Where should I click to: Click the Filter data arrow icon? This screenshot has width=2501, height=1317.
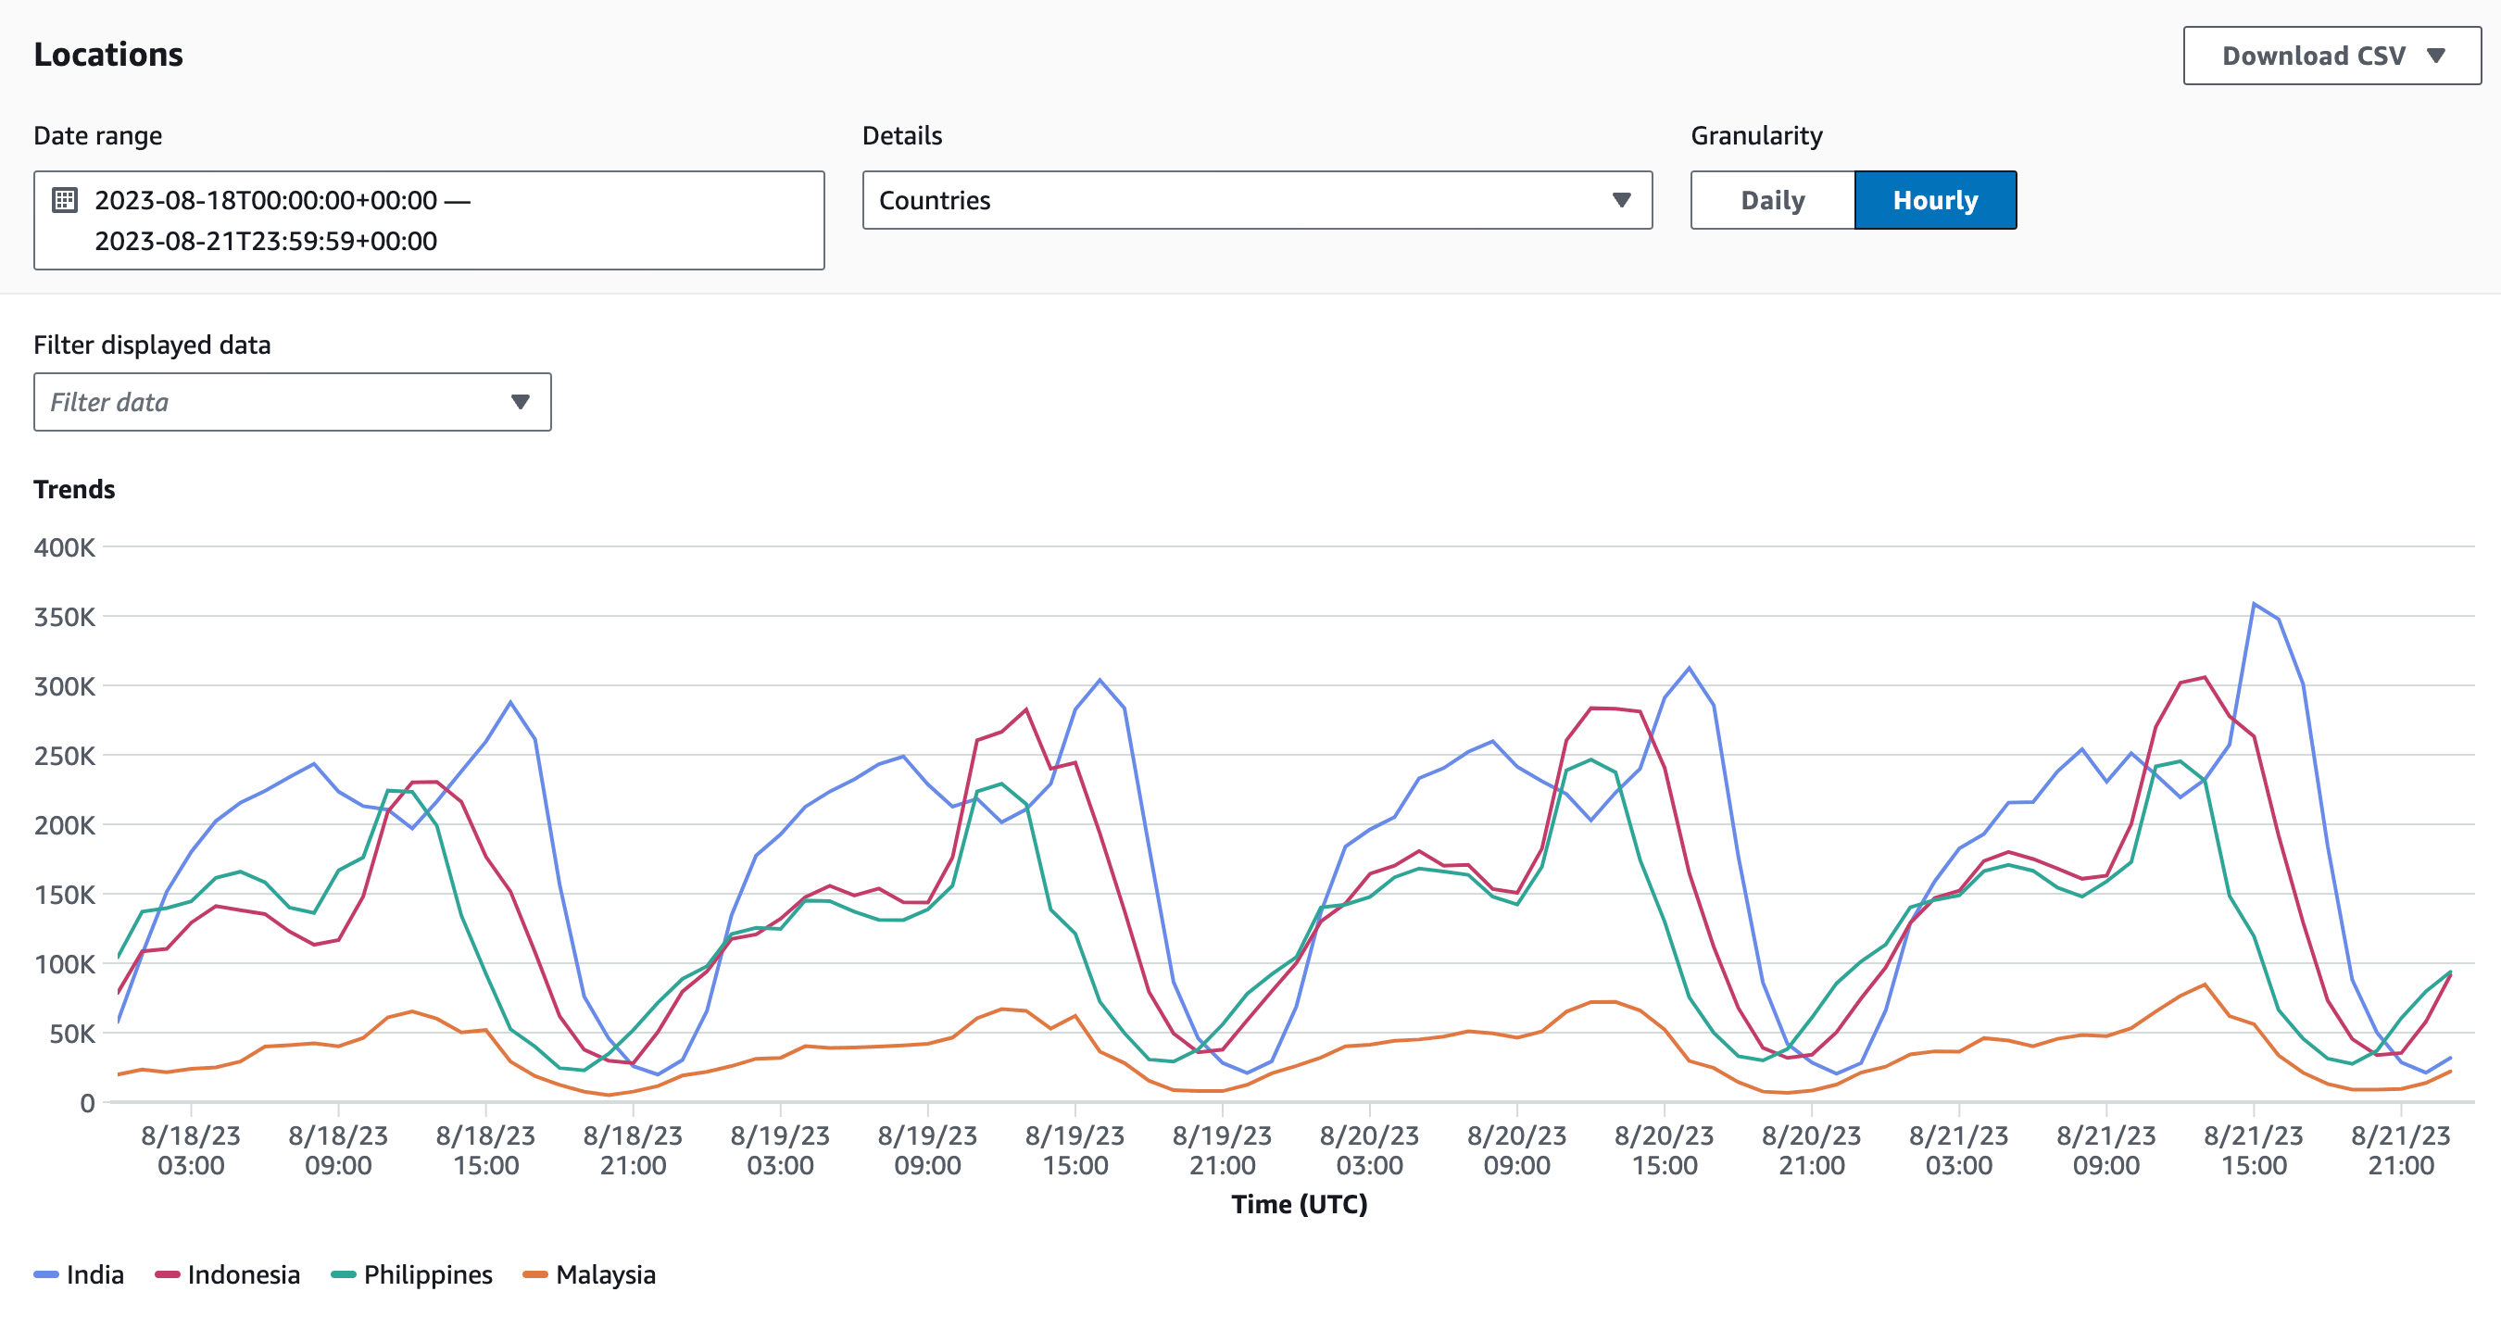521,402
